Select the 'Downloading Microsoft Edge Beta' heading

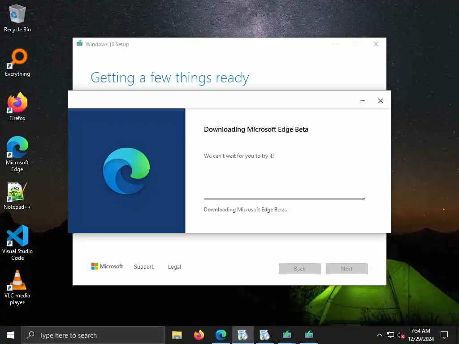[x=256, y=129]
